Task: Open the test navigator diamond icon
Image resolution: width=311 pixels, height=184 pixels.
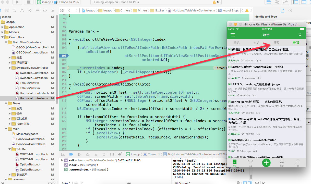Action: [x=30, y=10]
